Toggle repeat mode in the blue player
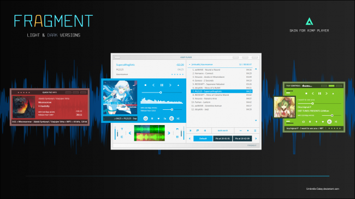355x199 pixels. pos(146,119)
